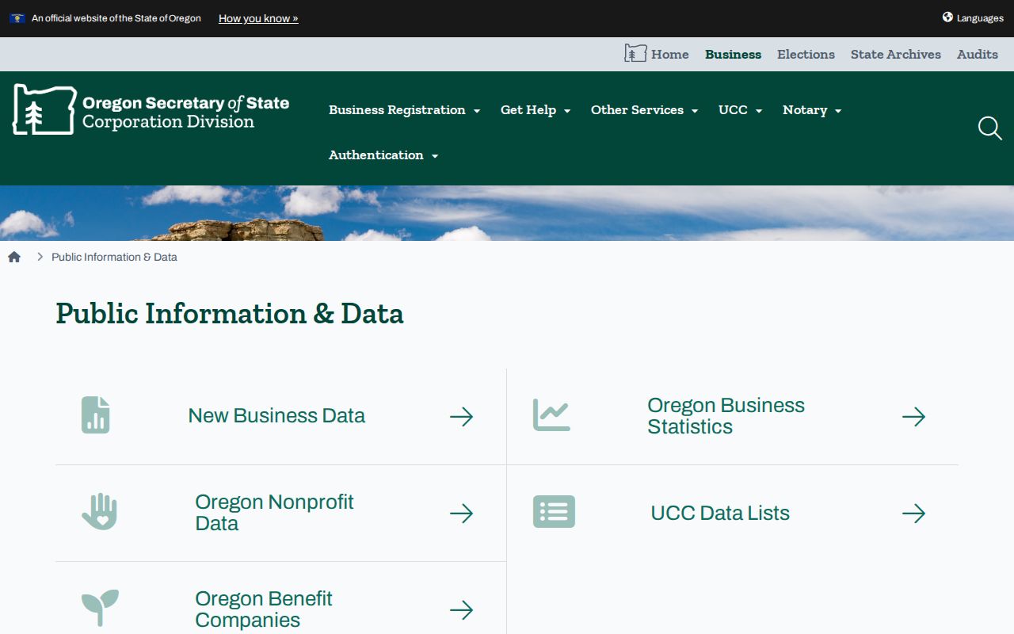Screen dimensions: 1014x634
Task: Expand the Get Help dropdown
Action: (x=536, y=110)
